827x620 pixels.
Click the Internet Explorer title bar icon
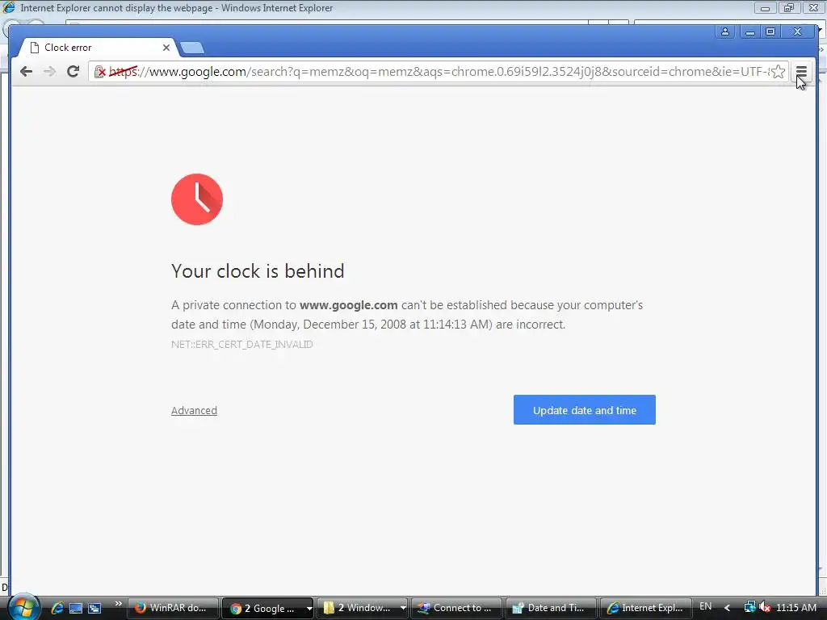(x=9, y=7)
